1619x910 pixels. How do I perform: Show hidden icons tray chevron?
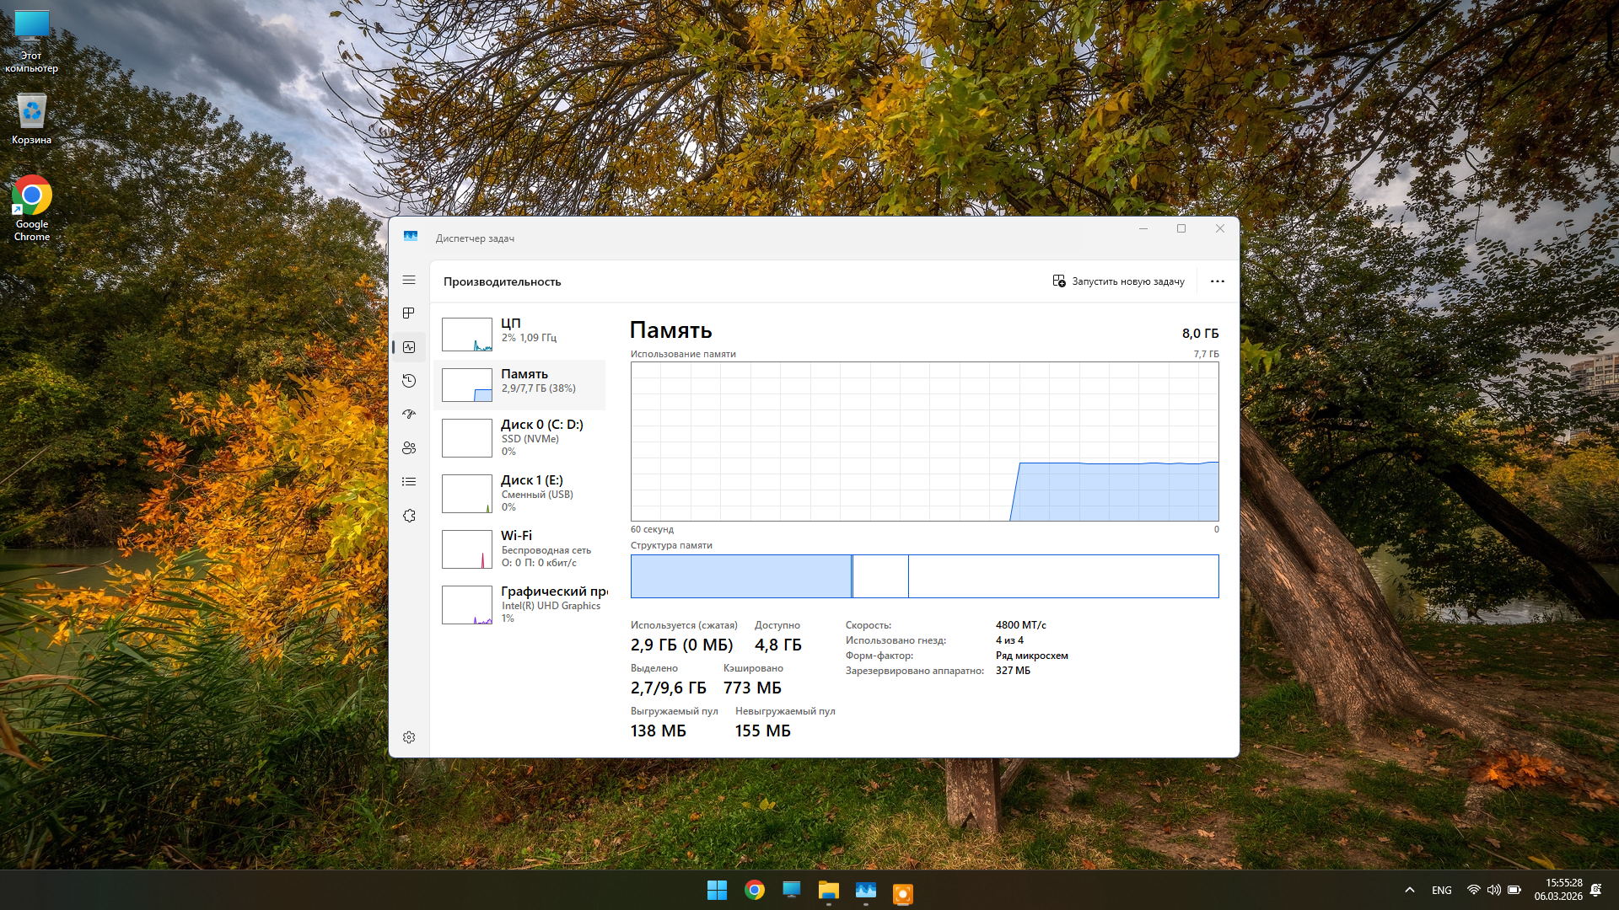pyautogui.click(x=1409, y=890)
